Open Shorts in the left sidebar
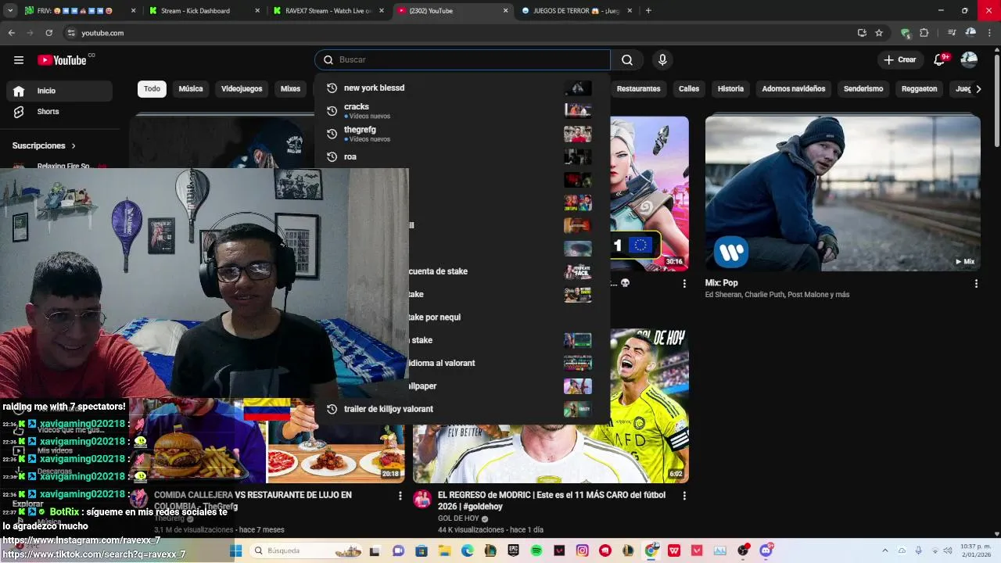1001x563 pixels. (x=59, y=112)
